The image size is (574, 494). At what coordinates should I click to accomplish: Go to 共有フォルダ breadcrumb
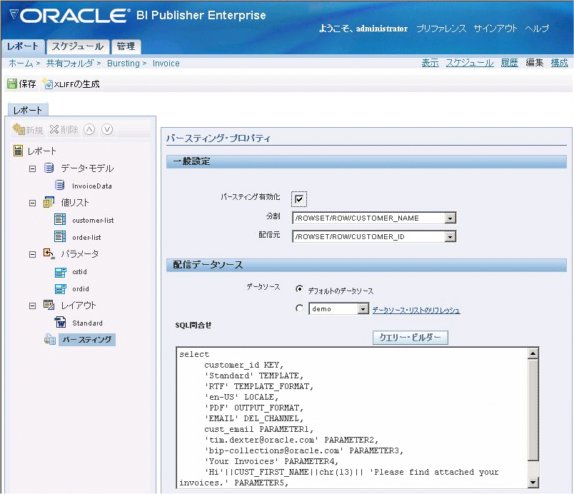click(70, 64)
